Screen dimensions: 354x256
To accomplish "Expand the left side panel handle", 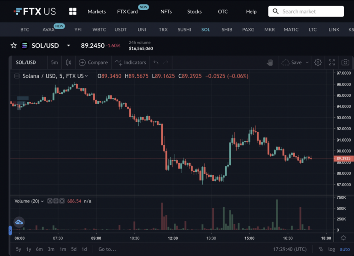I will pyautogui.click(x=10, y=230).
